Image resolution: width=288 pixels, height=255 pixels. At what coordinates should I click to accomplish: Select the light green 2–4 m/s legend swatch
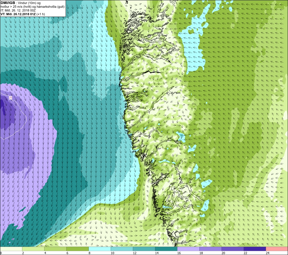click(x=33, y=249)
